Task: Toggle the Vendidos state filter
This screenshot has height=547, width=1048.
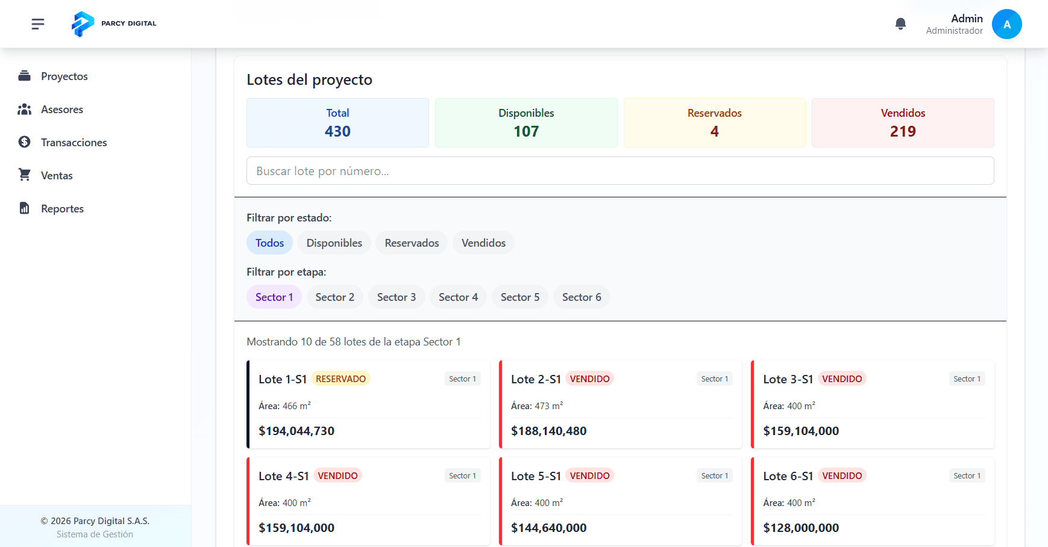Action: coord(483,243)
